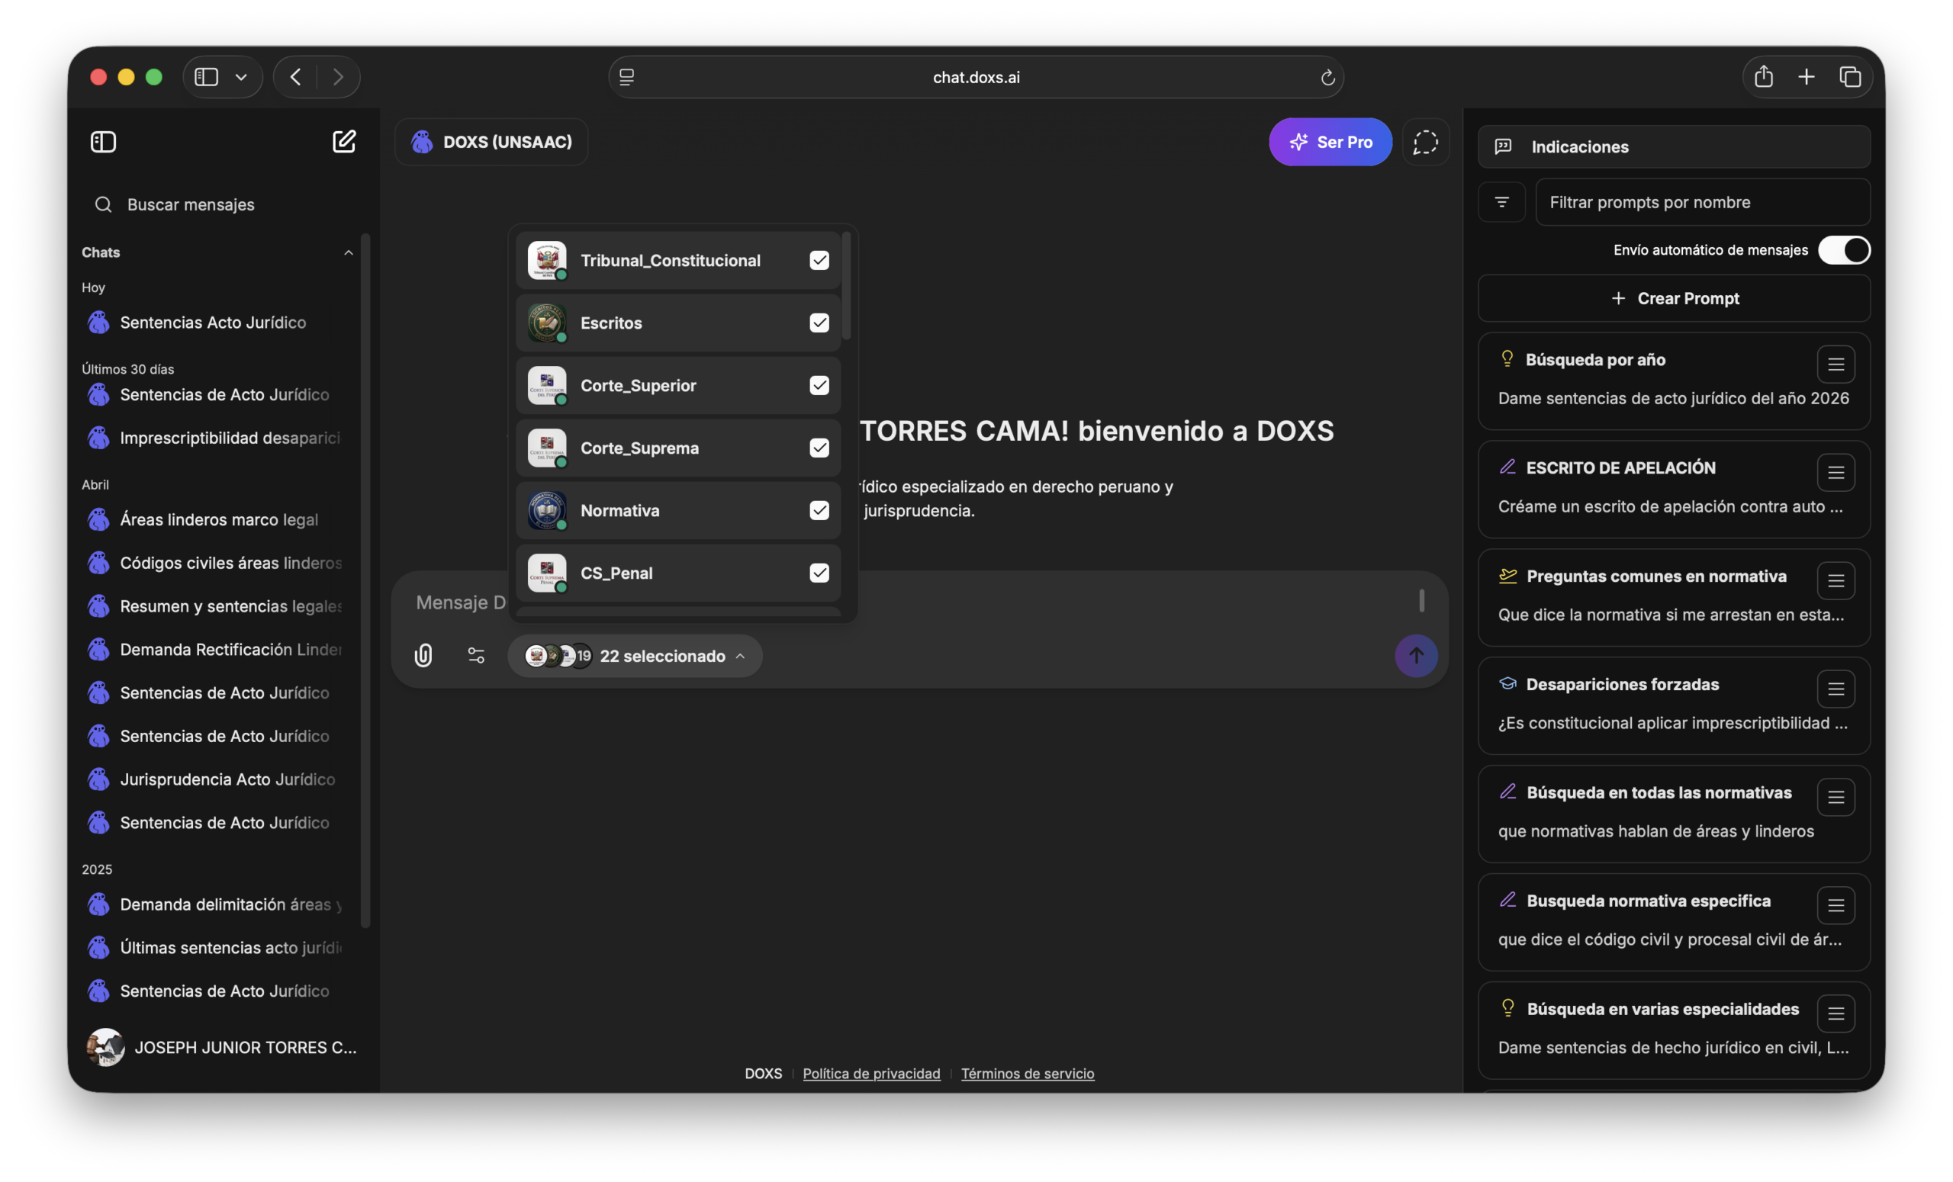
Task: Send message with the purple arrow button
Action: click(x=1417, y=656)
